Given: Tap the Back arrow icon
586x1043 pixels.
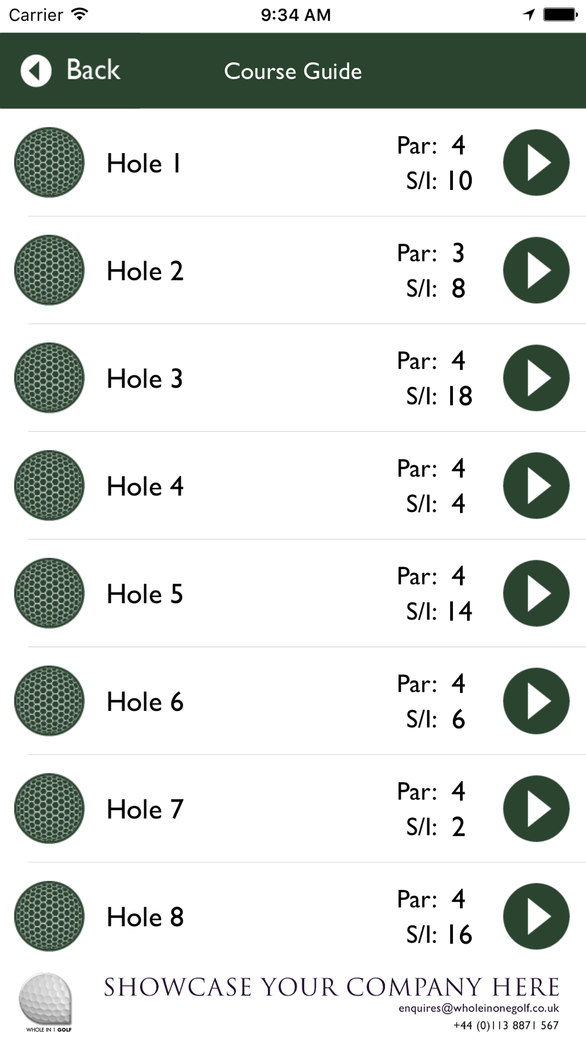Looking at the screenshot, I should (x=36, y=71).
